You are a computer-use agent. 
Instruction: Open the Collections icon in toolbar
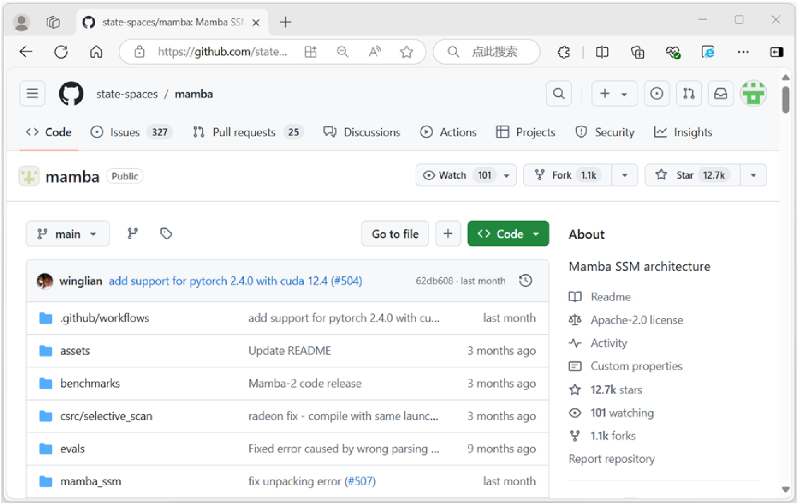(x=637, y=51)
